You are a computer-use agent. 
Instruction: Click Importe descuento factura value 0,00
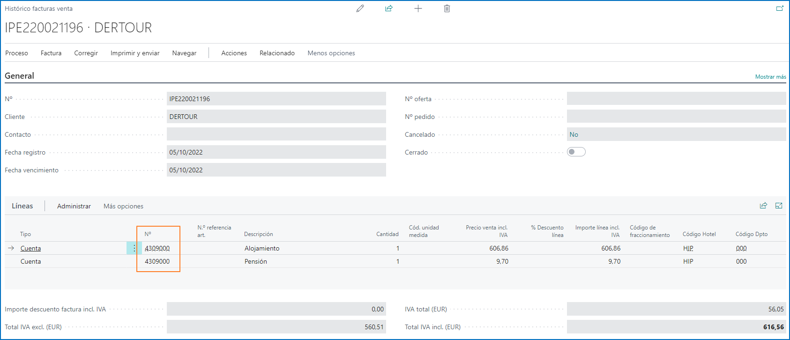(x=276, y=309)
